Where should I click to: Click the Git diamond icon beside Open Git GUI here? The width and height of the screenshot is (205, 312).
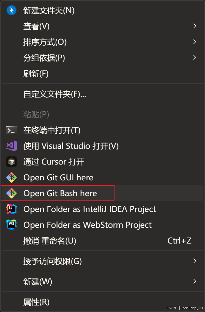[x=11, y=177]
